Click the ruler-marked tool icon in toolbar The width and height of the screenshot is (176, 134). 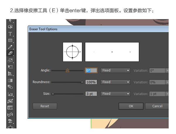click(10, 108)
